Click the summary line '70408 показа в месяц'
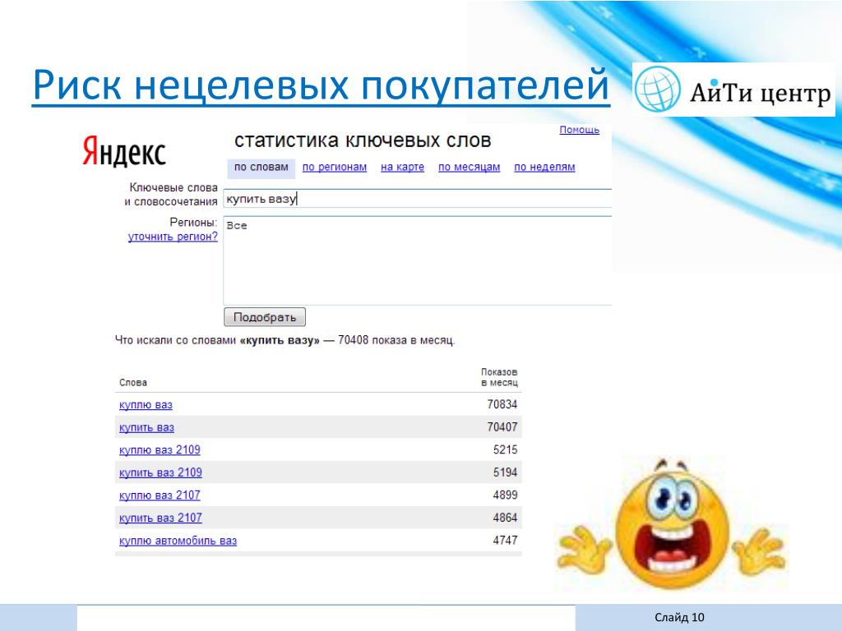 (396, 340)
